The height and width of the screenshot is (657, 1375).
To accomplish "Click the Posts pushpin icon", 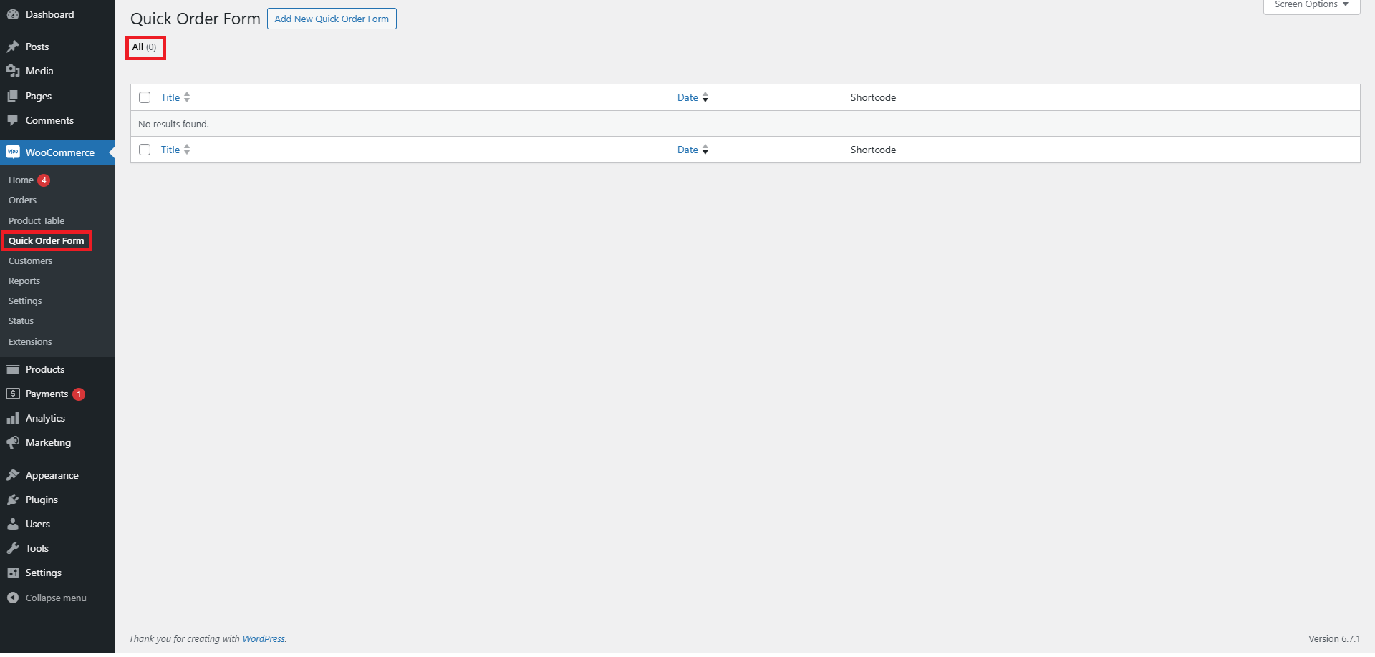I will click(x=13, y=47).
